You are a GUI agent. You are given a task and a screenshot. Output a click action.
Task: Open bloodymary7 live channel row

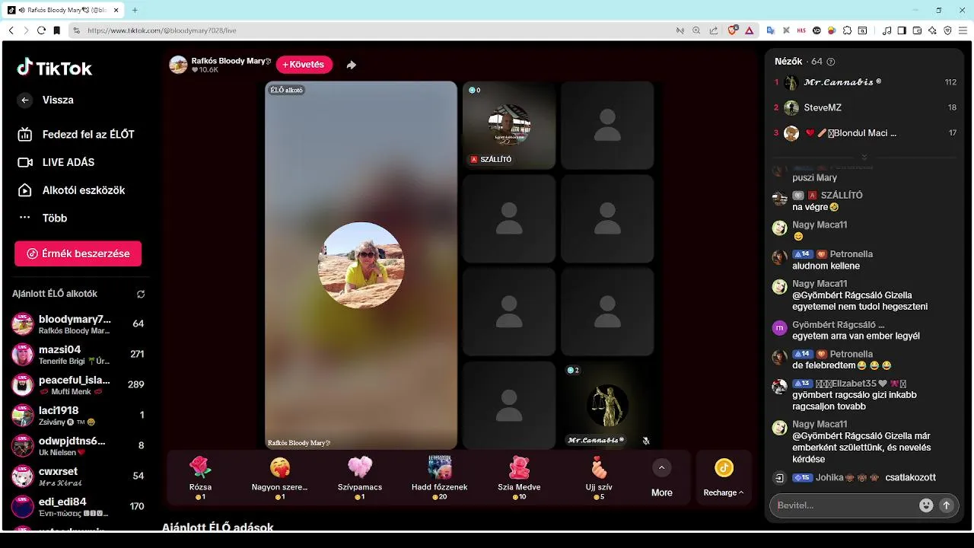coord(78,323)
